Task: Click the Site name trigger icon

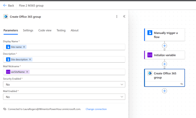Action: click(8, 47)
